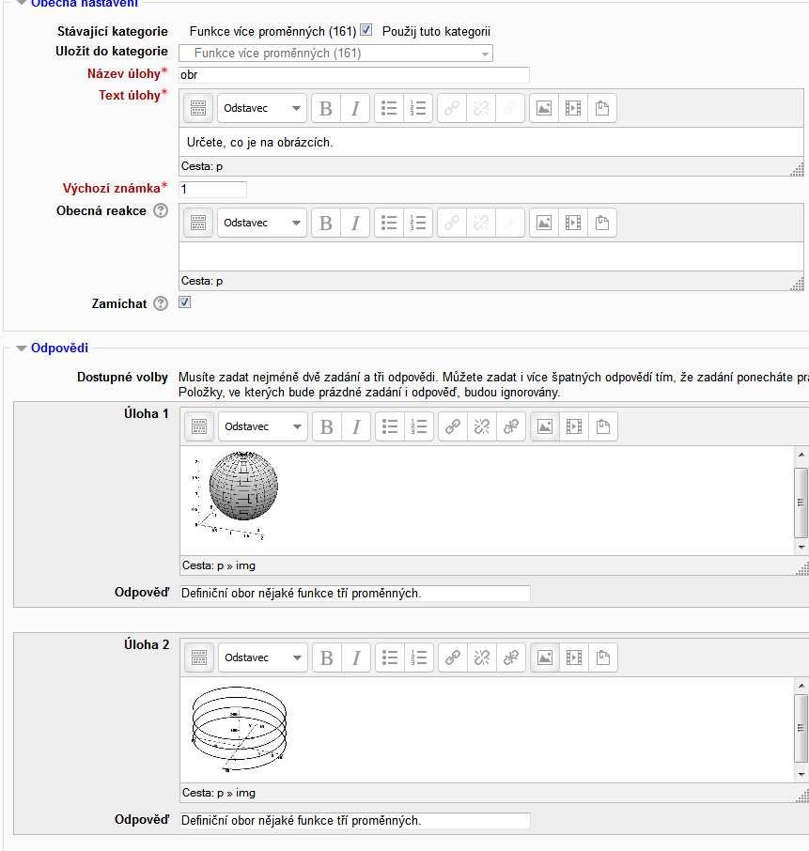Apply bold in Úloha 2 editor
Image resolution: width=809 pixels, height=851 pixels.
tap(327, 658)
